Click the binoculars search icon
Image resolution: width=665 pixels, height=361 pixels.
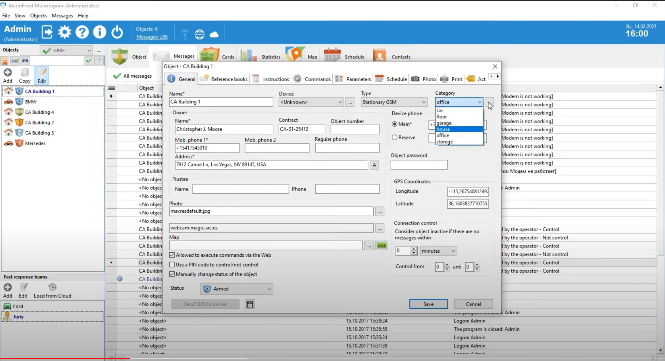point(25,61)
